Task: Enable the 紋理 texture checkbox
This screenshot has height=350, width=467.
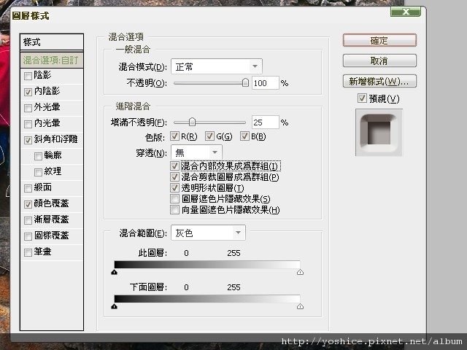Action: coord(38,172)
